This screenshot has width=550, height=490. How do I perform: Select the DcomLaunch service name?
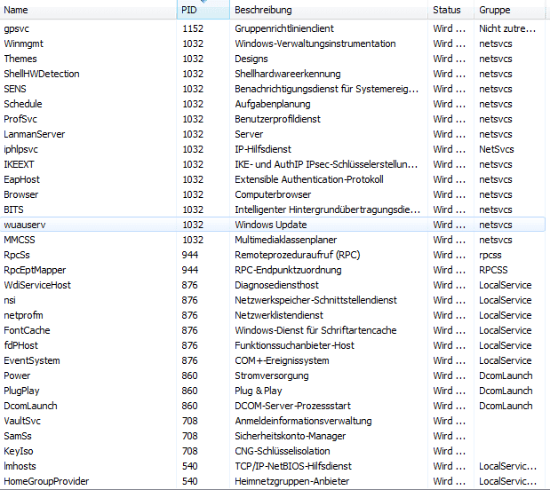coord(30,406)
